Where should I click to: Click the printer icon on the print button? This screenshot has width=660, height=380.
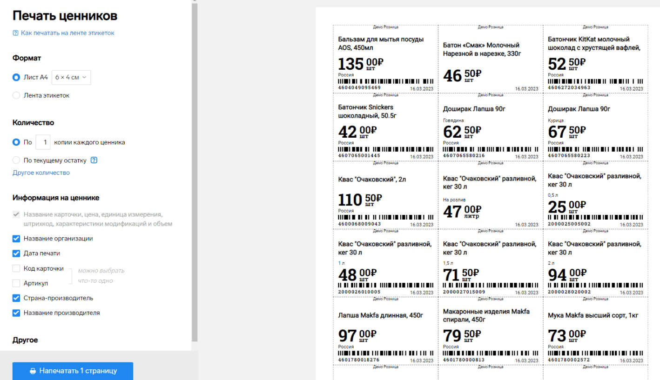click(33, 371)
